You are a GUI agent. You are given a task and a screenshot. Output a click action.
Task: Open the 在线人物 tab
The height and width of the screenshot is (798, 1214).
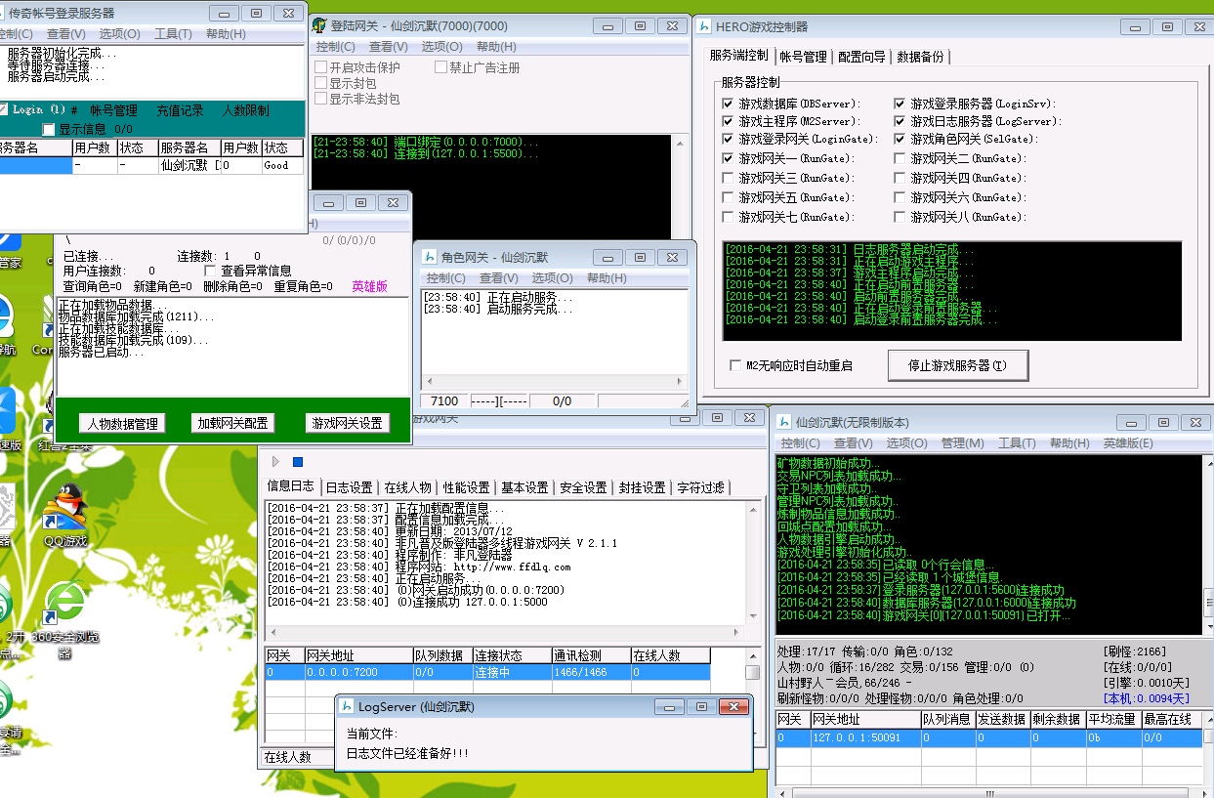tap(407, 487)
